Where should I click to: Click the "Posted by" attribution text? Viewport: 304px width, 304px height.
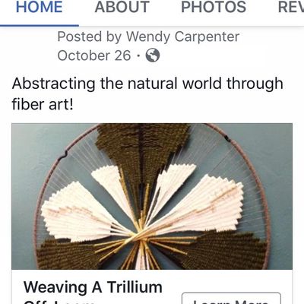coord(90,36)
